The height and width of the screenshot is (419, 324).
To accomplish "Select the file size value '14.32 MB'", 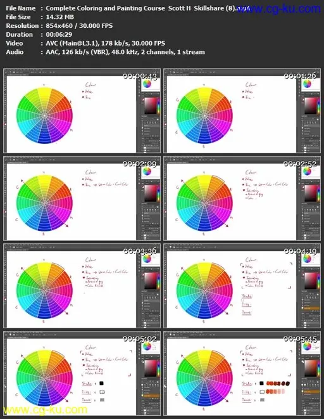I will coord(60,17).
